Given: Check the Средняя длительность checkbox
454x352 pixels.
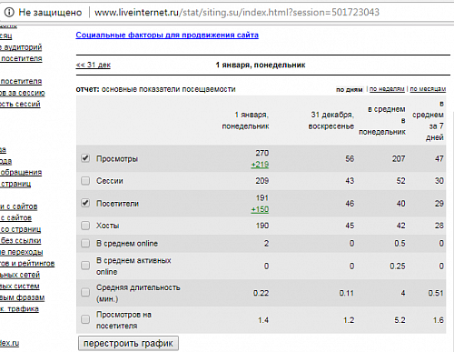Looking at the screenshot, I should 85,292.
